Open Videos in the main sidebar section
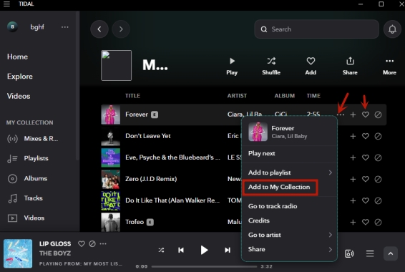This screenshot has height=272, width=405. coord(19,96)
